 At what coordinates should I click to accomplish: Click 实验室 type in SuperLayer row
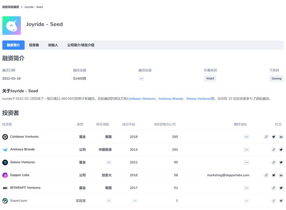point(81,201)
